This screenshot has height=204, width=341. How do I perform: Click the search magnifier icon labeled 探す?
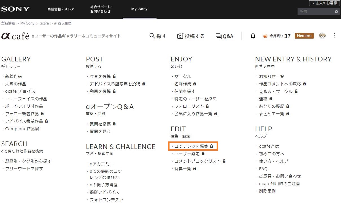[152, 36]
